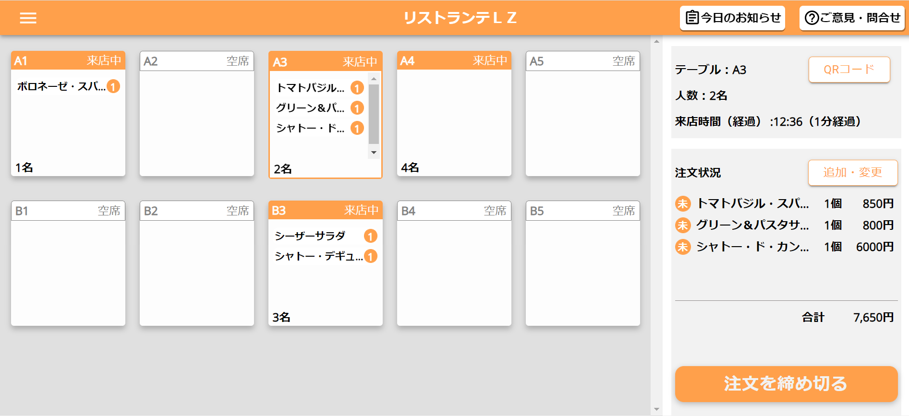Click the quantity badge beside シーザーサラダ in B3

370,236
